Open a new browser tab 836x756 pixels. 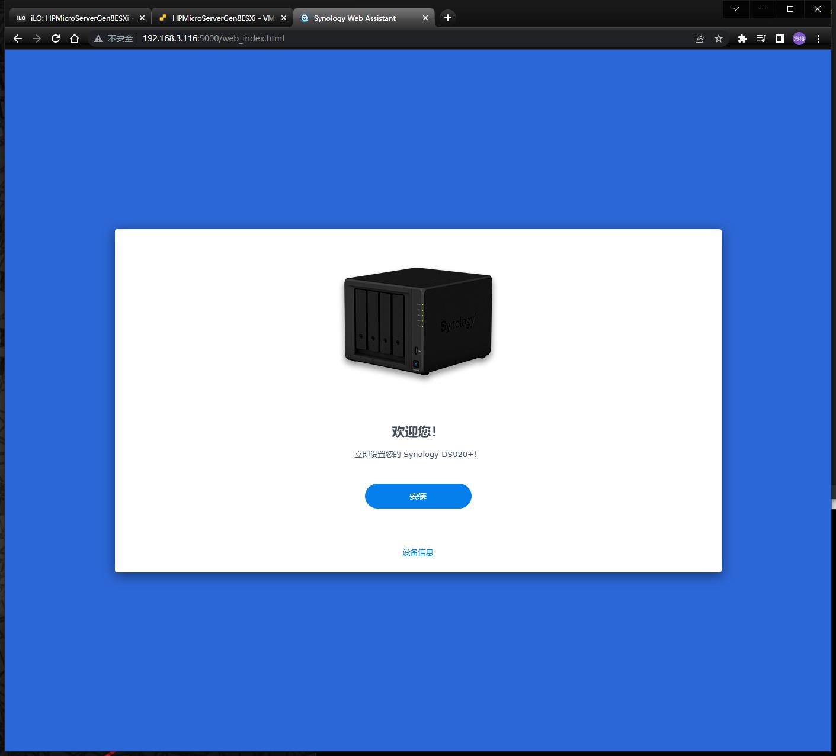point(448,18)
